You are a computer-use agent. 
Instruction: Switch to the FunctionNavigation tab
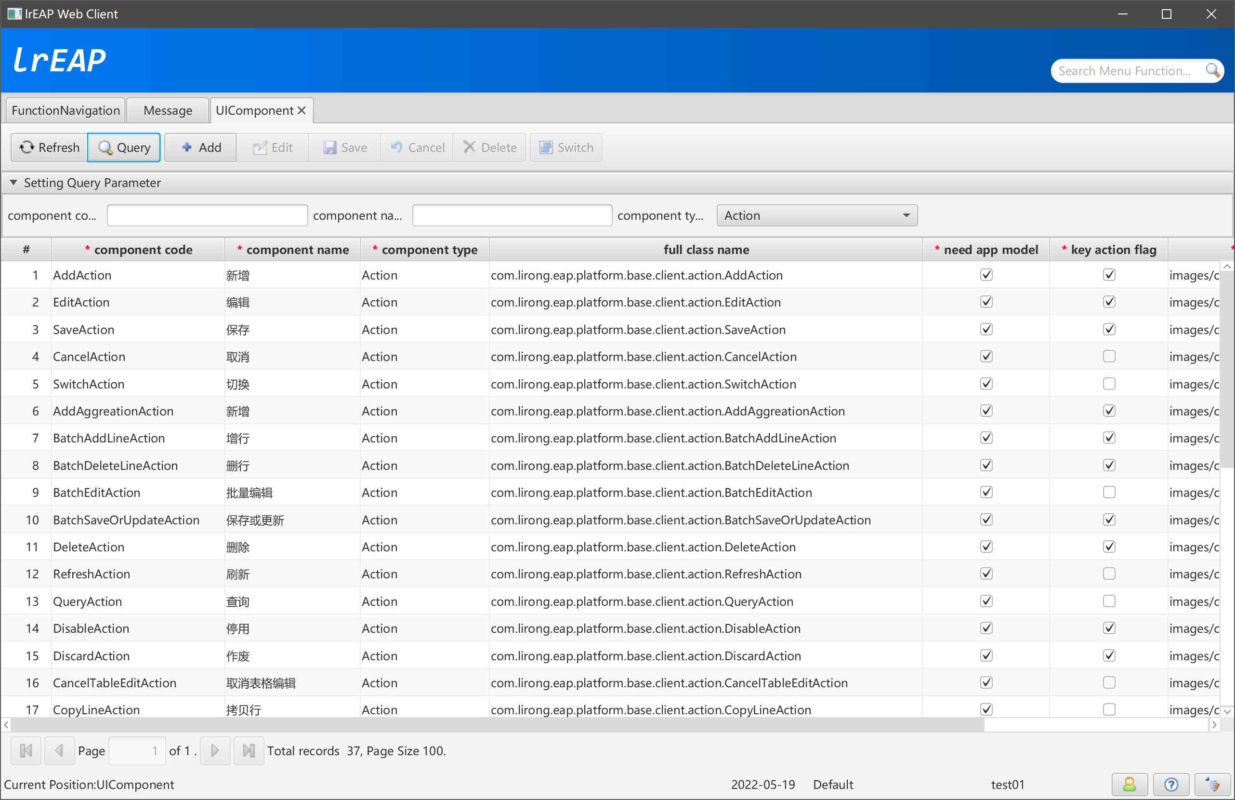coord(66,110)
